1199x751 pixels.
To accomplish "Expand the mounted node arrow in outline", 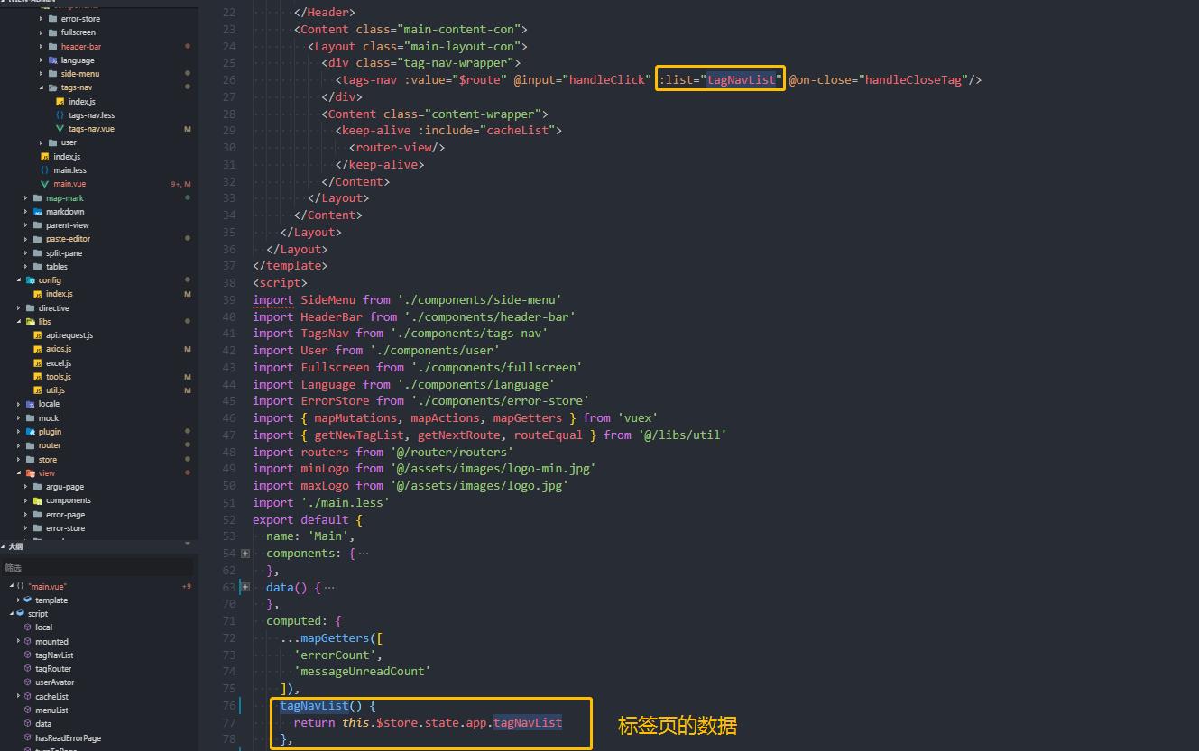I will coord(18,641).
